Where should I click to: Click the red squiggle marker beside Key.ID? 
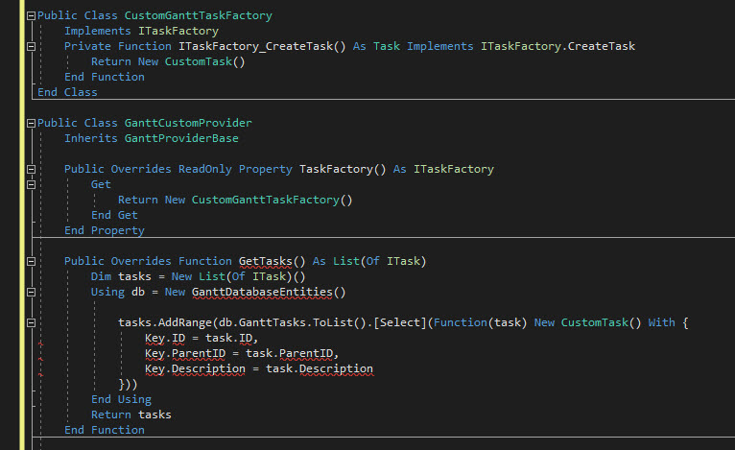(38, 339)
